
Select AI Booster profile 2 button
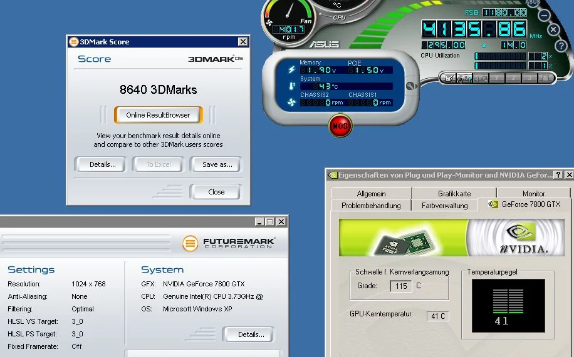(513, 78)
